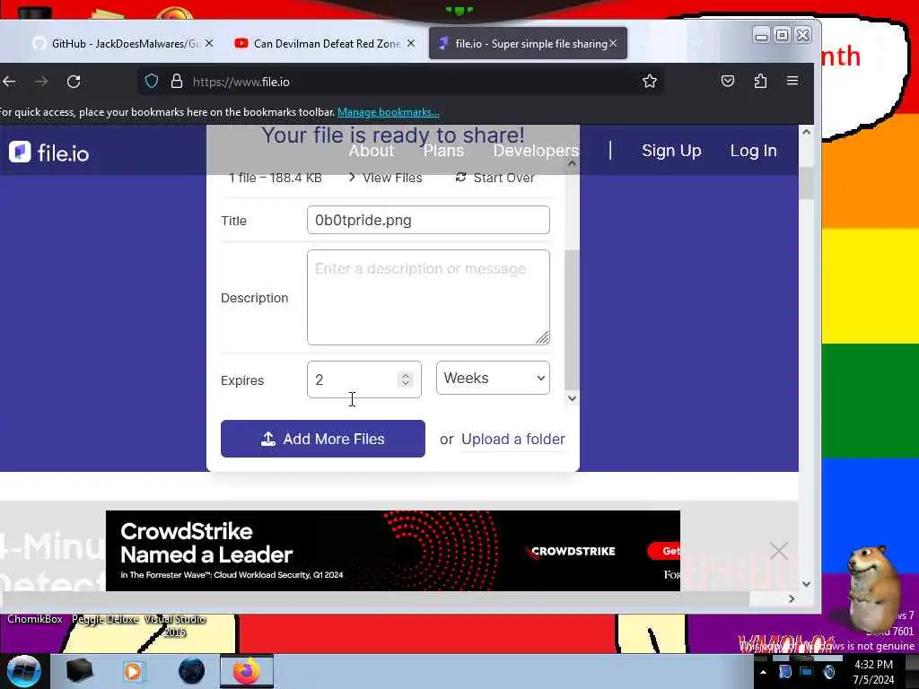Edit the Title field 0b0tpride.png
The width and height of the screenshot is (919, 689).
pos(428,220)
